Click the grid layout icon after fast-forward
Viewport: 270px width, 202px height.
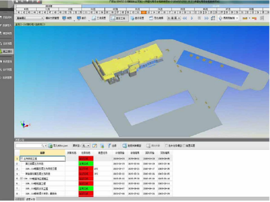tap(213, 18)
